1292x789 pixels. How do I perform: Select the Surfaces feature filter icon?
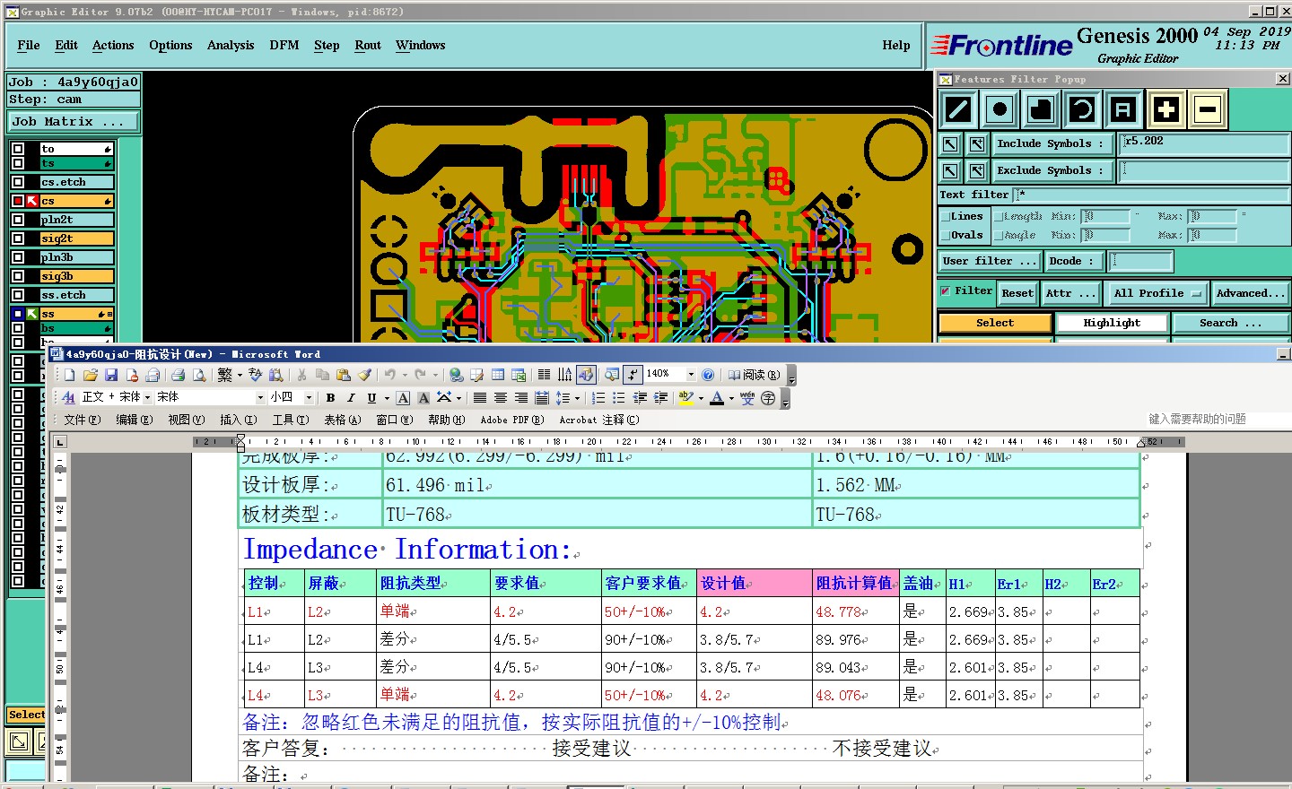click(x=1041, y=110)
